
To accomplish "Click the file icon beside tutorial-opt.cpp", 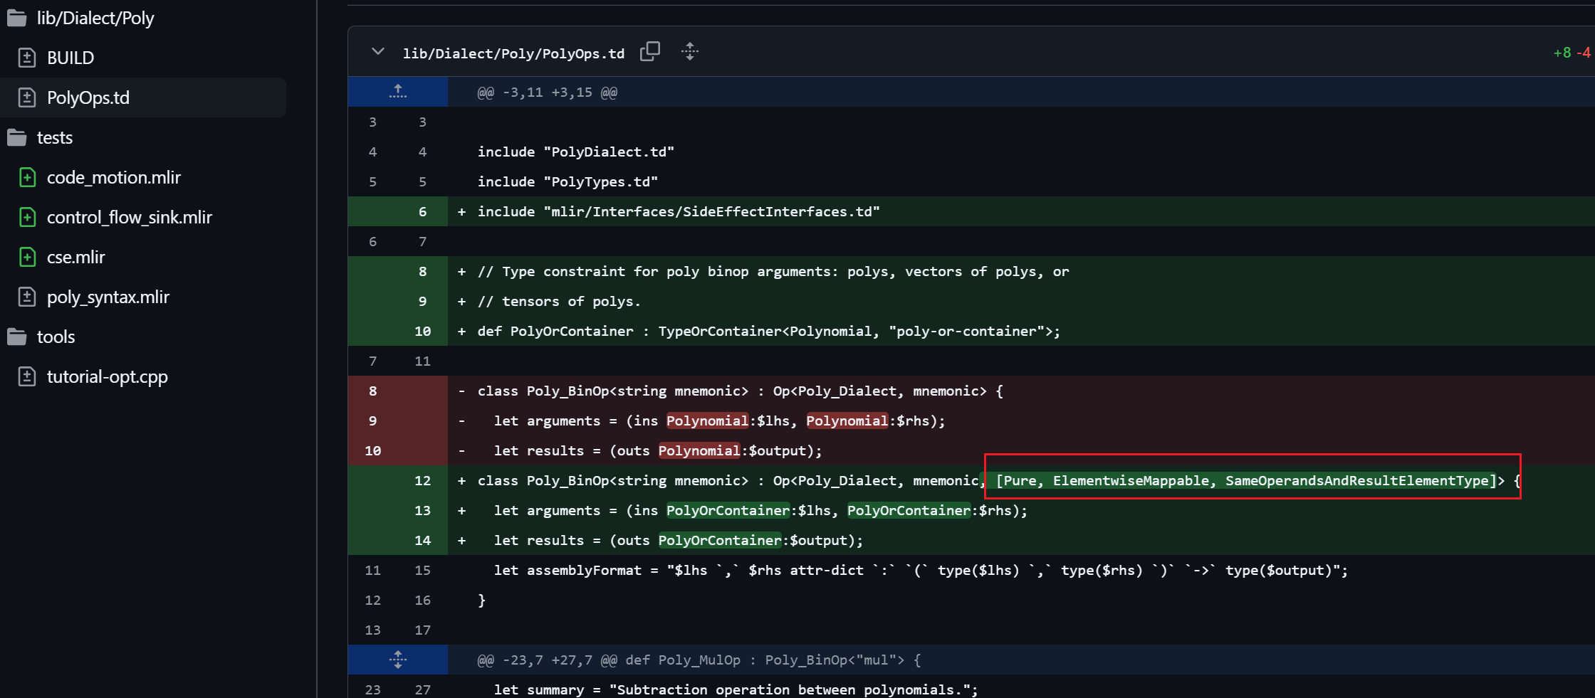I will pos(27,376).
